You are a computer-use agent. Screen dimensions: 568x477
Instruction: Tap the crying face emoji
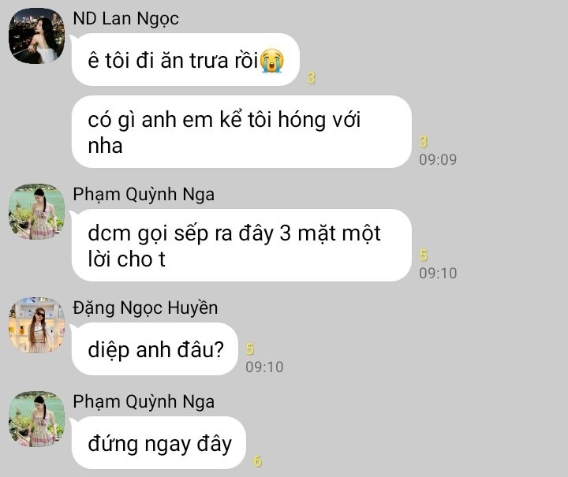272,61
